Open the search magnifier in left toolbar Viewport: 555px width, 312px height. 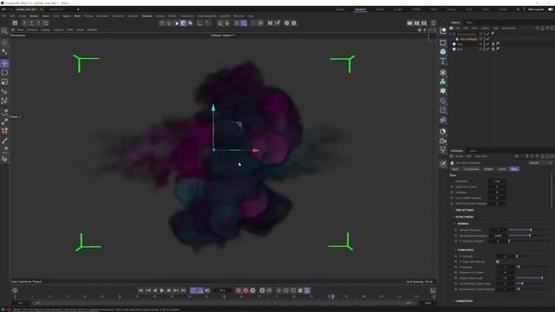[4, 31]
